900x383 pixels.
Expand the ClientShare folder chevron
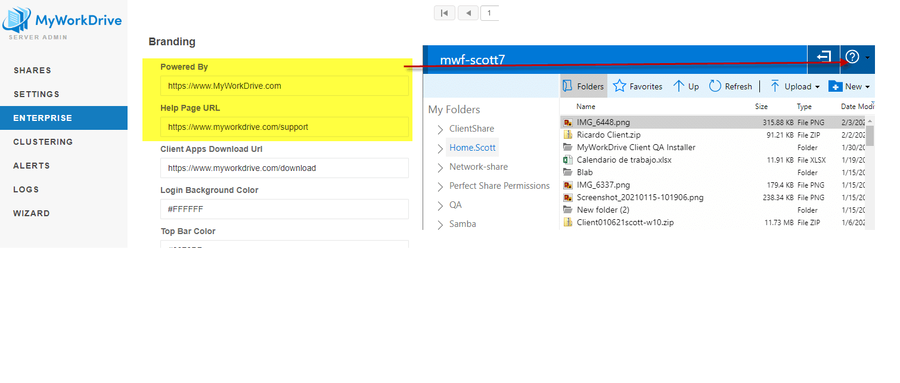click(440, 129)
